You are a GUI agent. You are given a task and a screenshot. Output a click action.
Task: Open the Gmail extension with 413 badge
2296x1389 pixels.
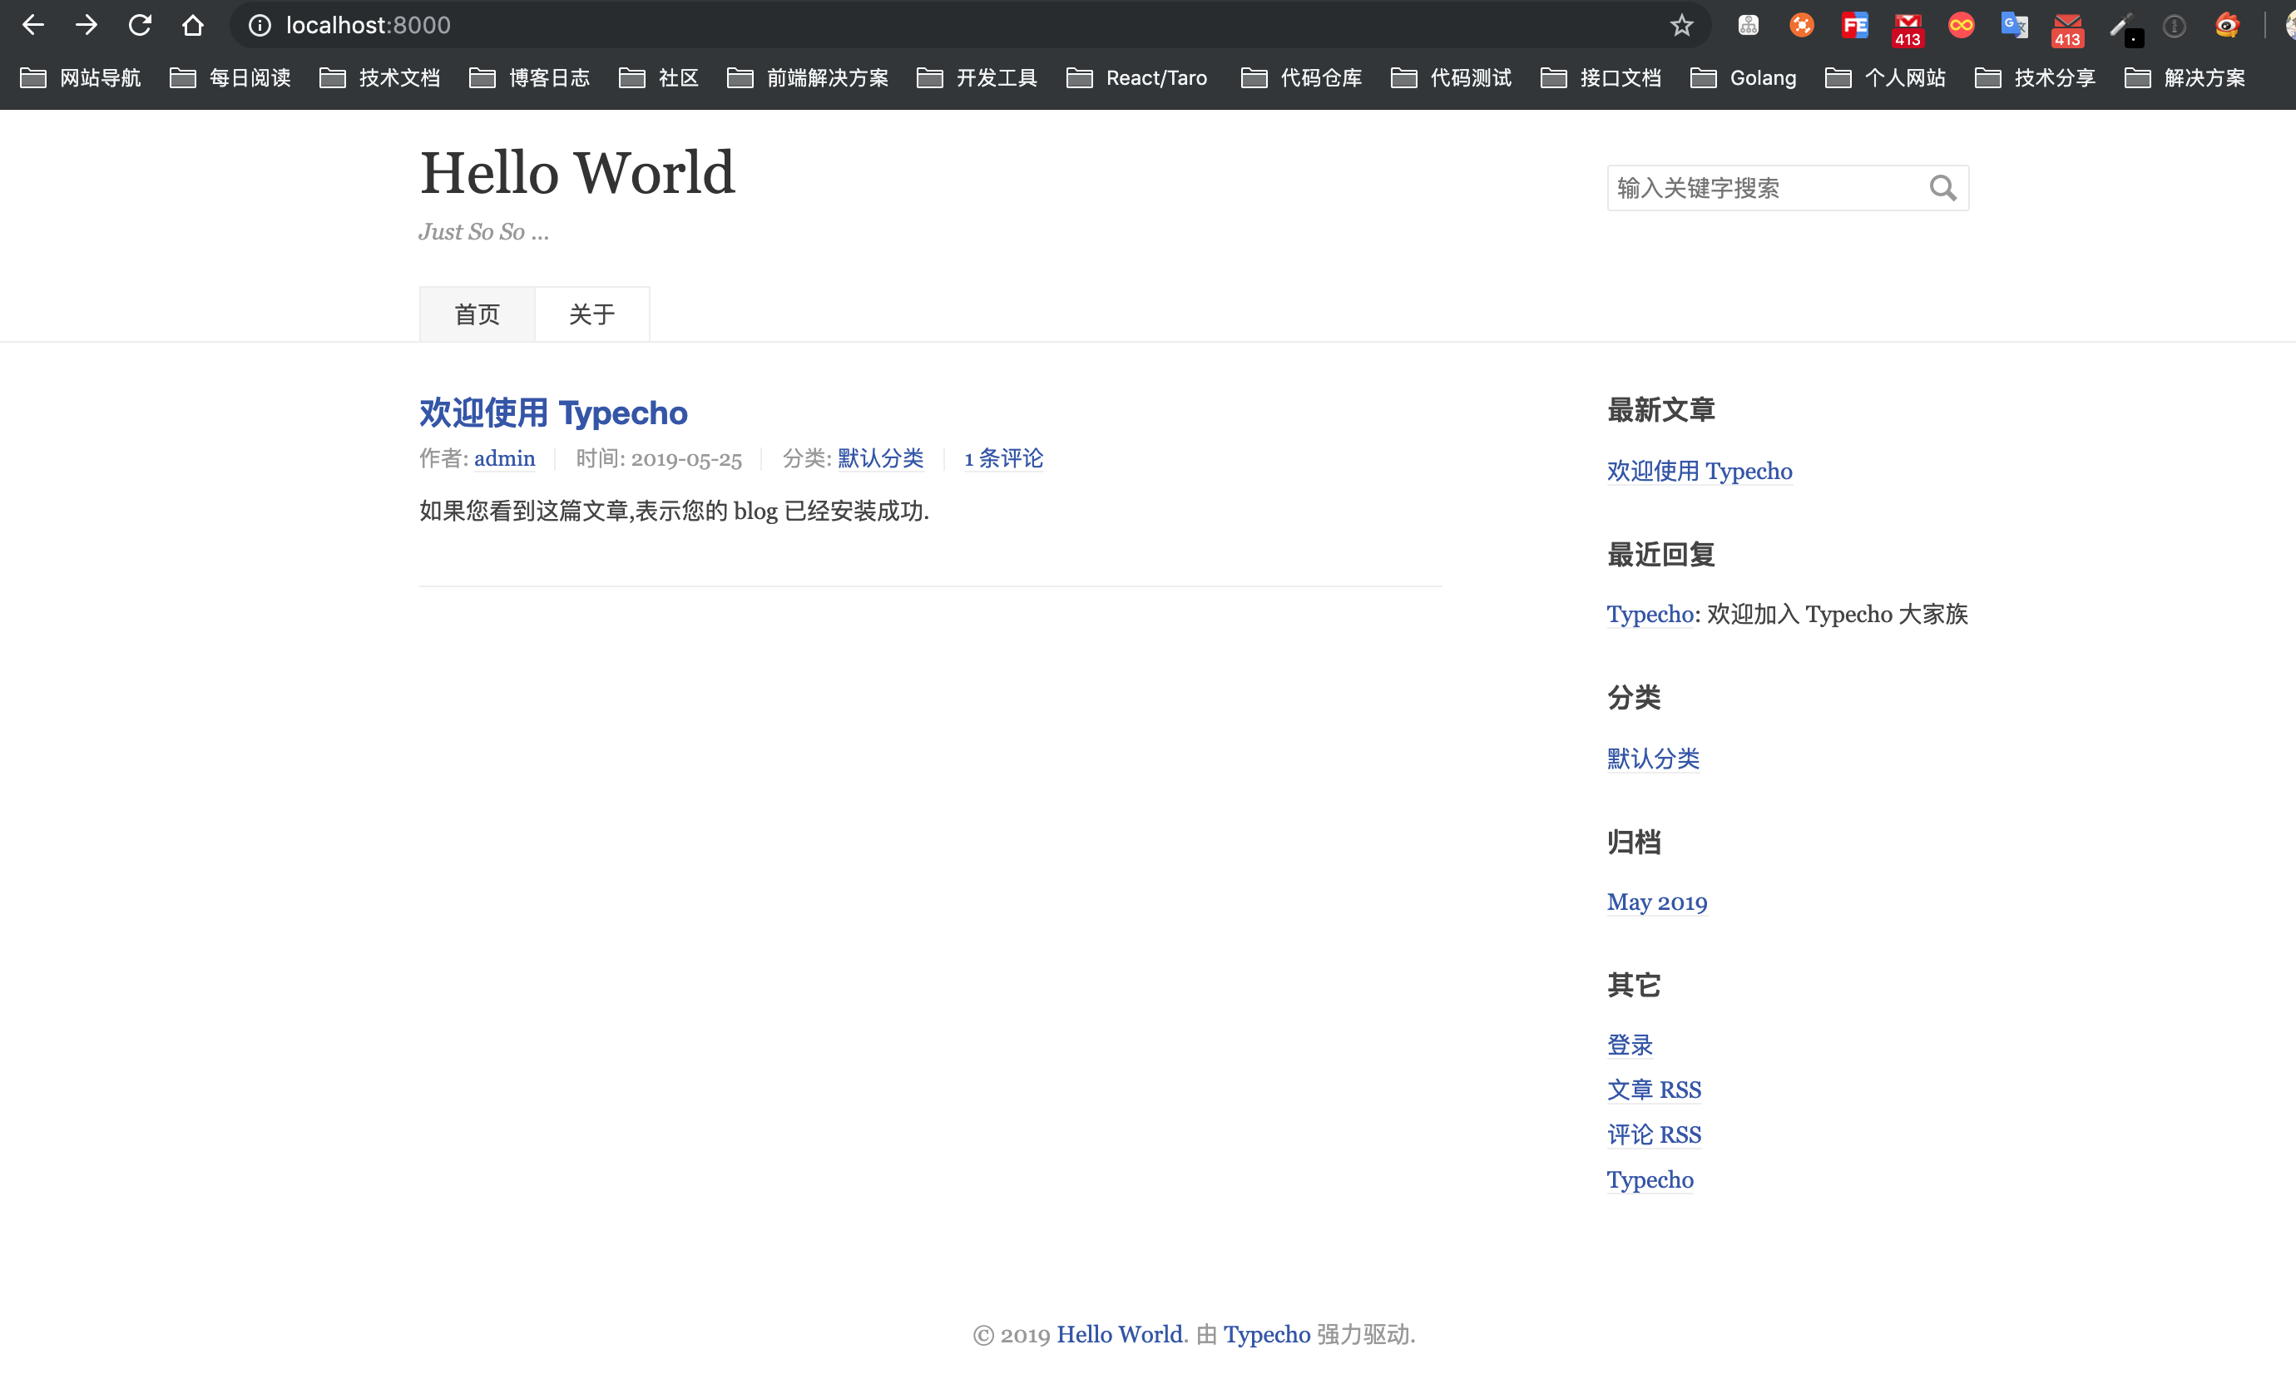point(1908,25)
